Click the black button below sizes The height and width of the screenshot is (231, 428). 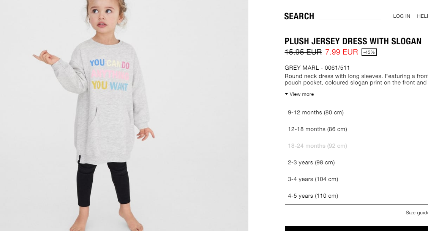357,229
